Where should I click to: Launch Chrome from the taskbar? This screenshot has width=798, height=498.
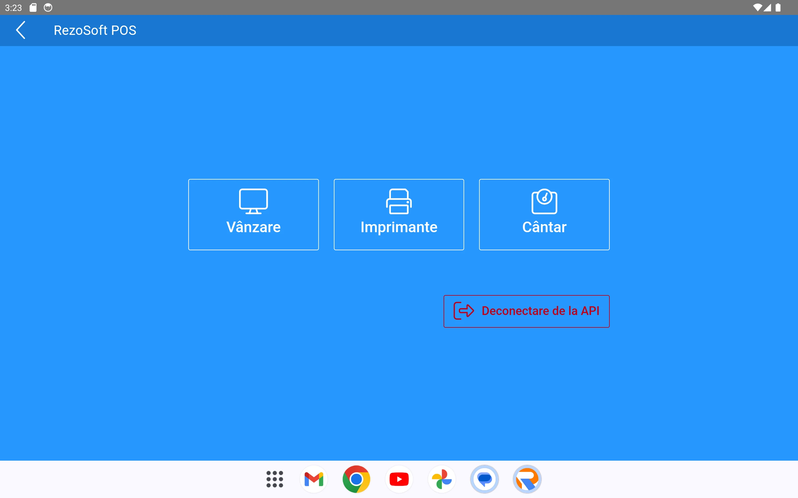356,479
